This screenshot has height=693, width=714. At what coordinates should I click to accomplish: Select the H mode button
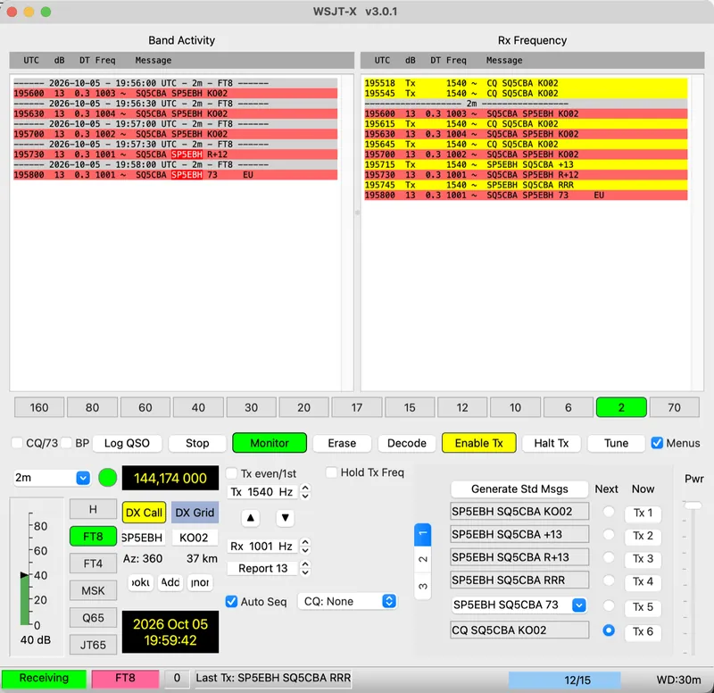pyautogui.click(x=93, y=509)
